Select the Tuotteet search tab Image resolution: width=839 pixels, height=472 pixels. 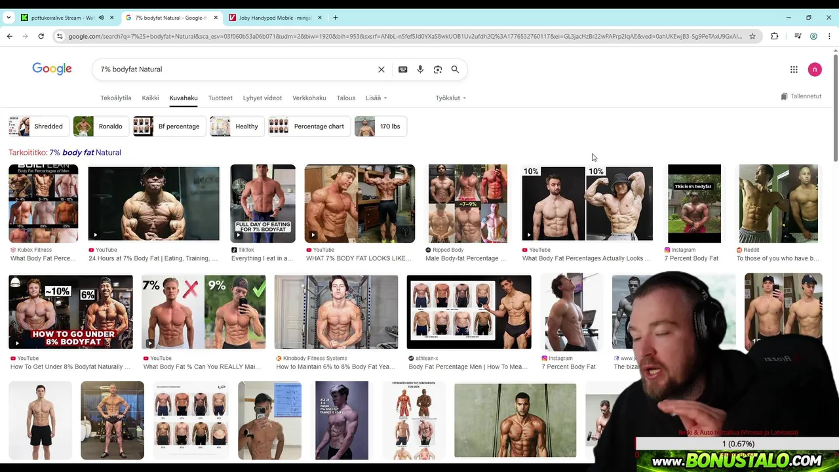[220, 98]
